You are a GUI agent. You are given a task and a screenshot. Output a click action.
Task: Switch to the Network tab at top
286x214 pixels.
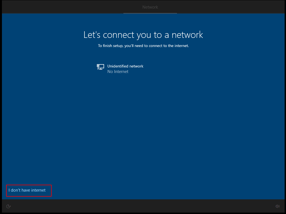150,7
